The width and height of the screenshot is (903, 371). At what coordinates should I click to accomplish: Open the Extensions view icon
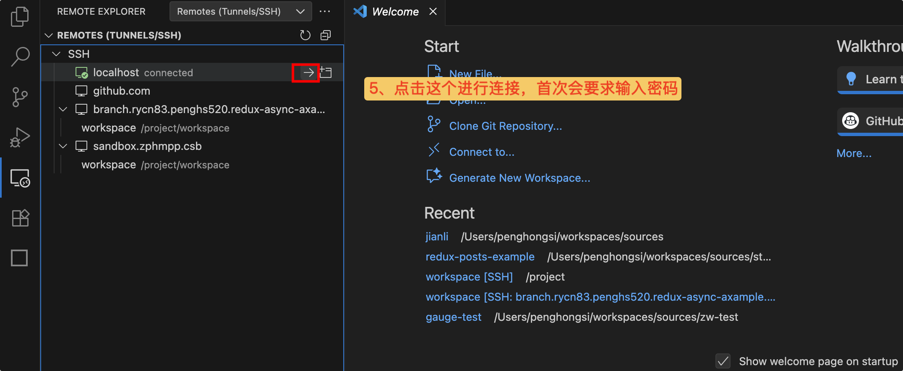(20, 218)
